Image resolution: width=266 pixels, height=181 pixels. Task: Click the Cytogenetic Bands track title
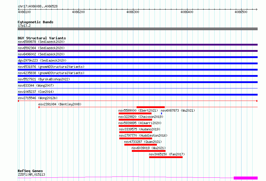[x=36, y=22]
